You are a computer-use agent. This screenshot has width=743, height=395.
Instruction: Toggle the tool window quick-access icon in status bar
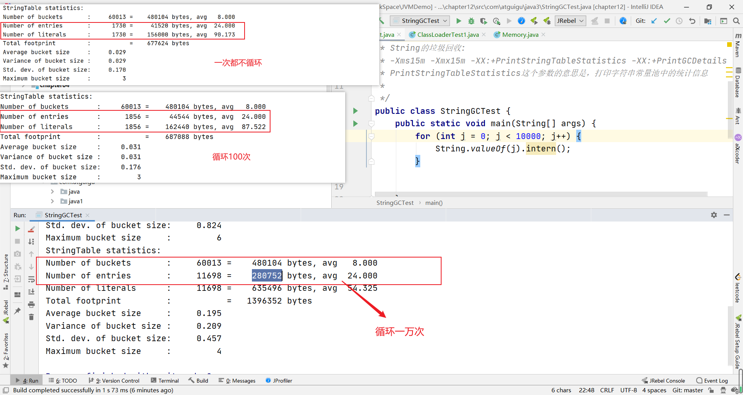6,390
